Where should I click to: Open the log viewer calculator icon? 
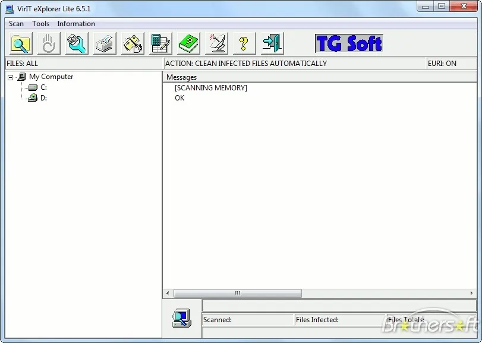tap(159, 43)
